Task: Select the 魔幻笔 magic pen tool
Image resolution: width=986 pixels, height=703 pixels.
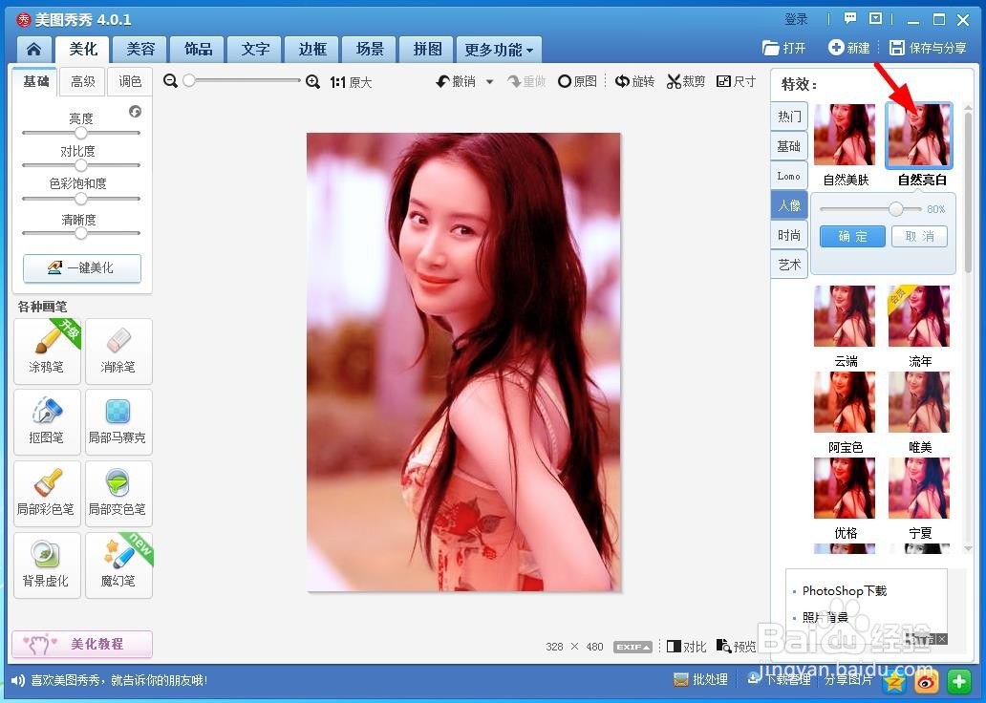Action: click(118, 565)
